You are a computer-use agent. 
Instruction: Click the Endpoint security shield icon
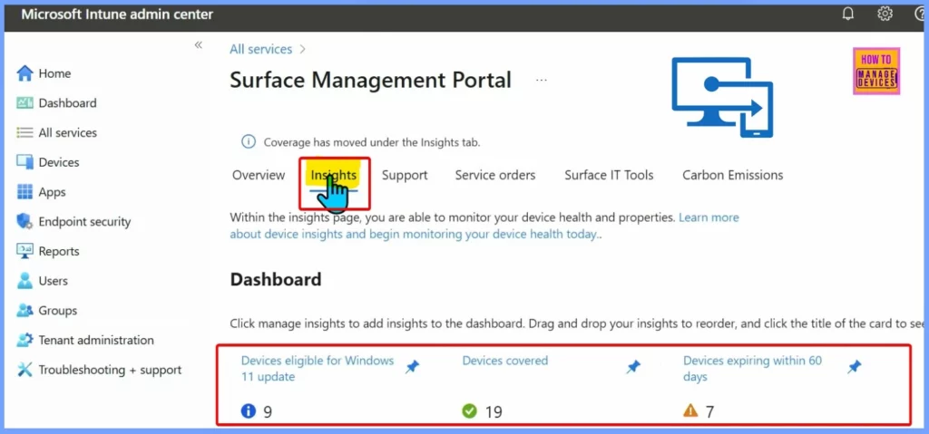click(x=24, y=221)
